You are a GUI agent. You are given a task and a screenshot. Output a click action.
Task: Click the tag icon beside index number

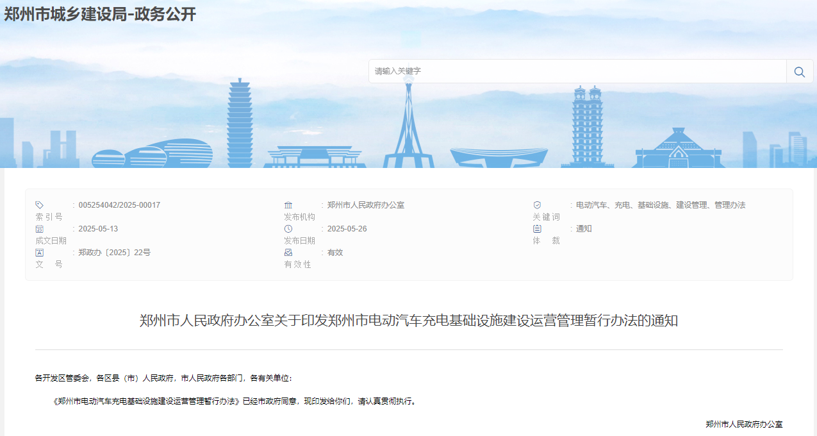pos(39,205)
